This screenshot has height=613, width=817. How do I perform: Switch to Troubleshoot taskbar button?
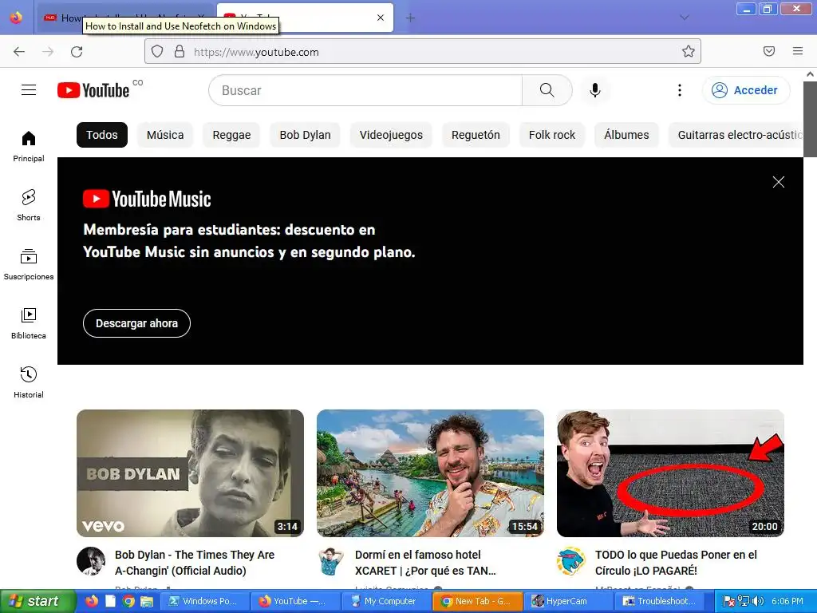659,601
